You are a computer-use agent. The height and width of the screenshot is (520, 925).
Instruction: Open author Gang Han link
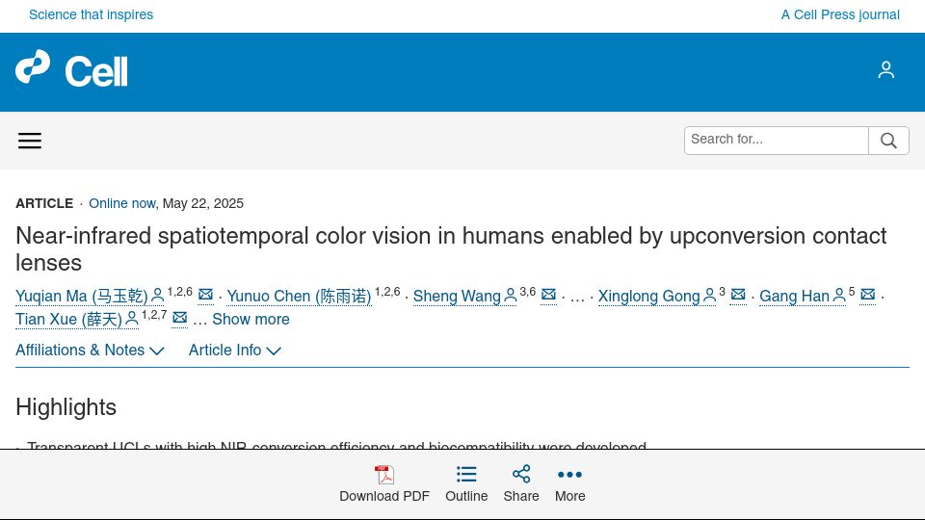pyautogui.click(x=794, y=296)
